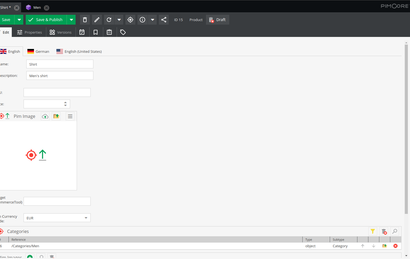Open the Pim Image hamburger menu
The height and width of the screenshot is (259, 410).
pos(70,116)
